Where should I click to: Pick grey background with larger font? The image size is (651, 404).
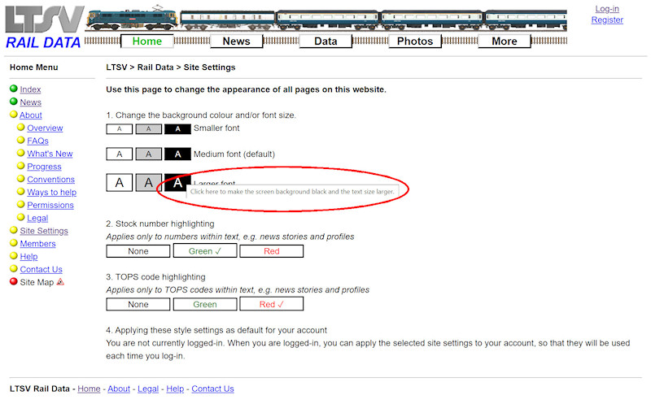pos(148,183)
